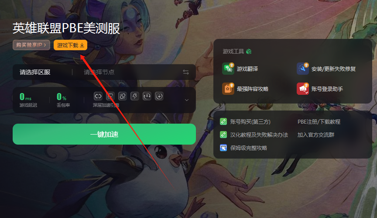Image resolution: width=377 pixels, height=218 pixels.
Task: Click the 游戏翻译 translation tool icon
Action: pyautogui.click(x=228, y=69)
